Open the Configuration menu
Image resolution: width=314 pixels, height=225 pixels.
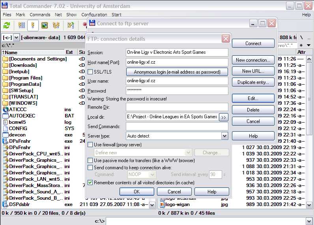(x=94, y=15)
